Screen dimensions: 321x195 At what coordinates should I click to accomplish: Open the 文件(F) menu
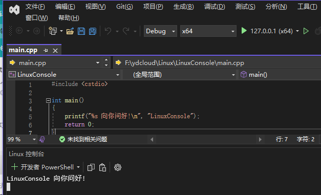35,7
